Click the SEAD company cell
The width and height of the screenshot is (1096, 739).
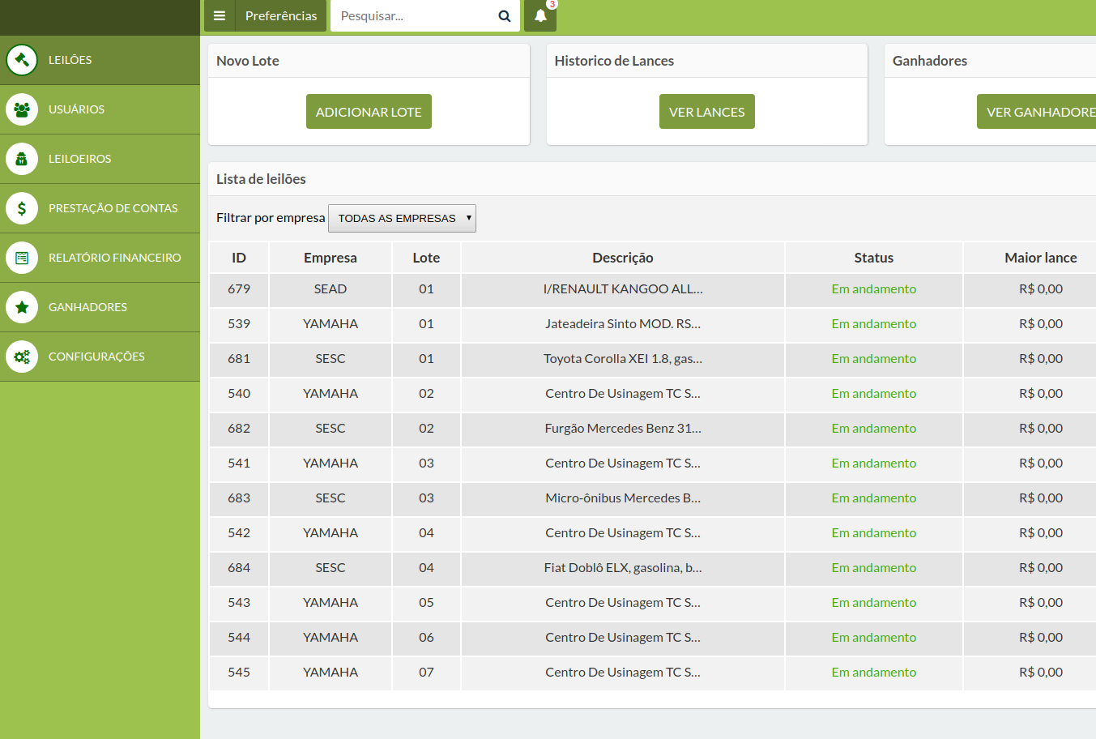click(331, 289)
